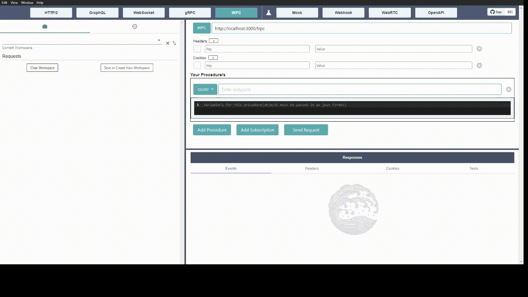The width and height of the screenshot is (528, 297).
Task: Remove the header row
Action: coord(479,49)
